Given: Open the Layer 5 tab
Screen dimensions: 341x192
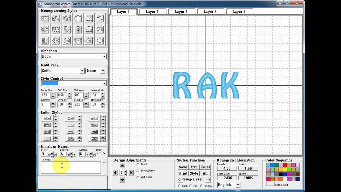Looking at the screenshot, I should (239, 12).
